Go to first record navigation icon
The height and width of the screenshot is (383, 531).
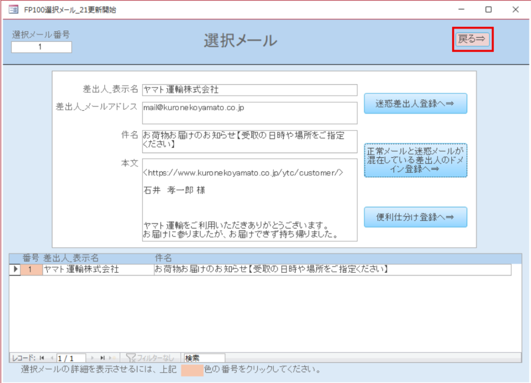[x=42, y=358]
